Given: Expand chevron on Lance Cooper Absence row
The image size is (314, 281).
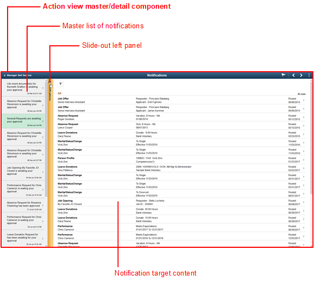Looking at the screenshot, I should (304, 126).
